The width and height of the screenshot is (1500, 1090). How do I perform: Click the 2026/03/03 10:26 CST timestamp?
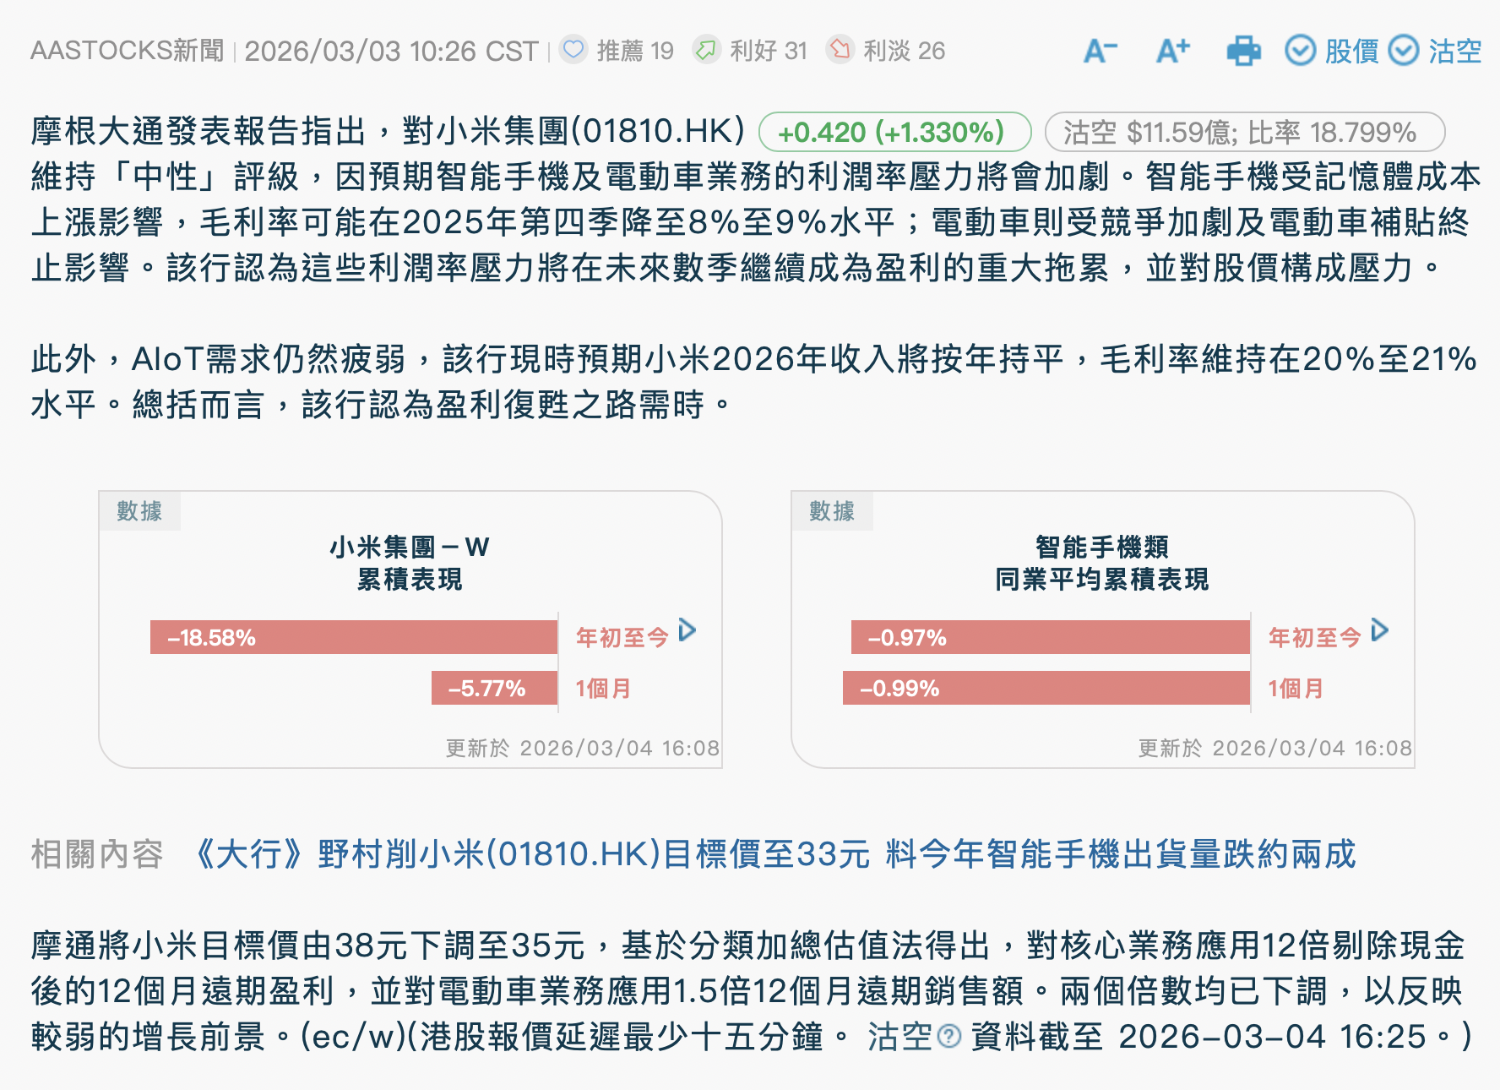tap(391, 51)
